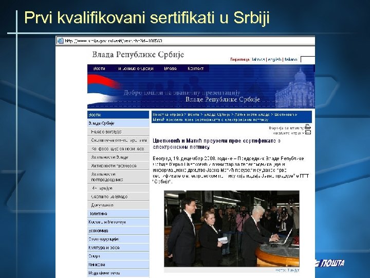Click the Пошаљите страну text link
The height and width of the screenshot is (278, 370).
tap(289, 133)
